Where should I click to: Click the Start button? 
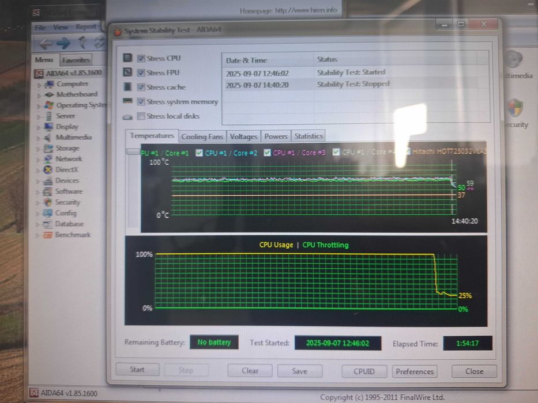(137, 370)
